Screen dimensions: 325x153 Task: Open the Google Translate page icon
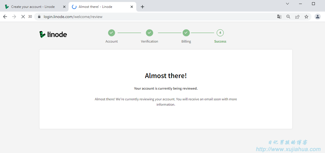coord(279,17)
